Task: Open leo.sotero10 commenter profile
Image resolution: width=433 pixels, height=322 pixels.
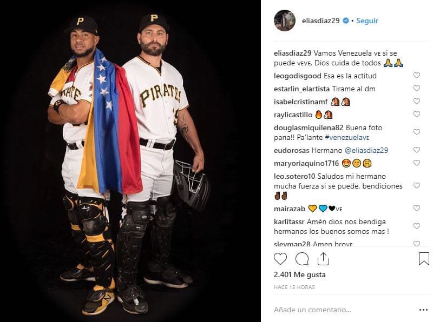Action: point(294,177)
